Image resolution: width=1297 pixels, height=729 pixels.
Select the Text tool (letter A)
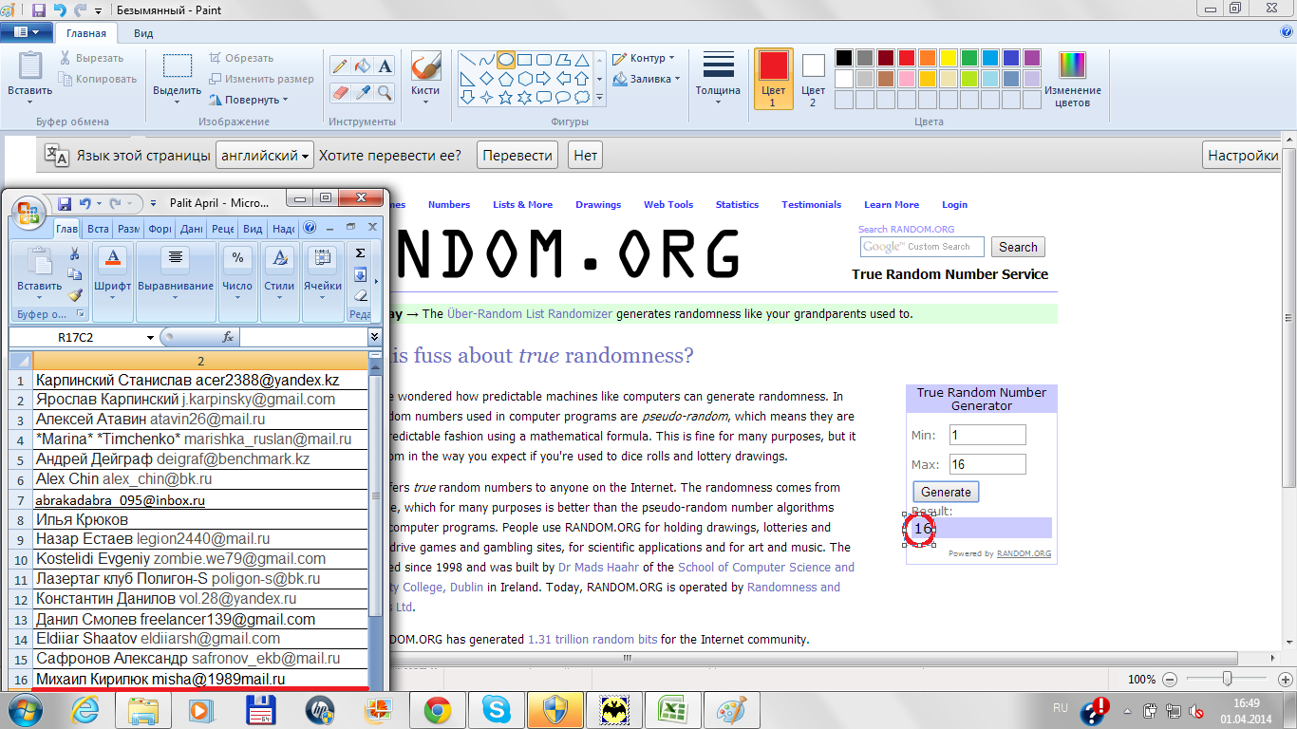pyautogui.click(x=385, y=66)
